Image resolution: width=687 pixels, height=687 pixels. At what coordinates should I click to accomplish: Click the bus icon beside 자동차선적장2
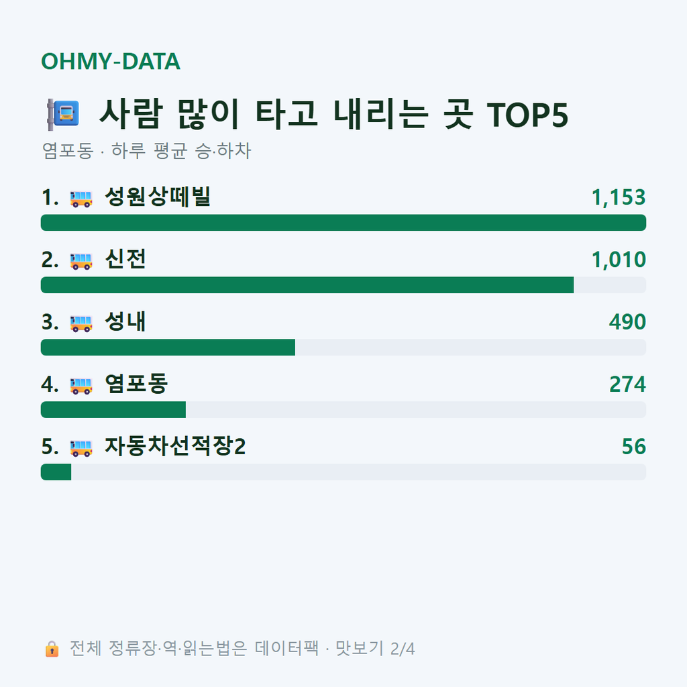coord(81,447)
